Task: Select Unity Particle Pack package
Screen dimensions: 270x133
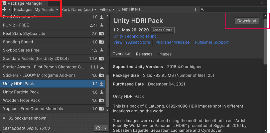Action: coord(53,92)
